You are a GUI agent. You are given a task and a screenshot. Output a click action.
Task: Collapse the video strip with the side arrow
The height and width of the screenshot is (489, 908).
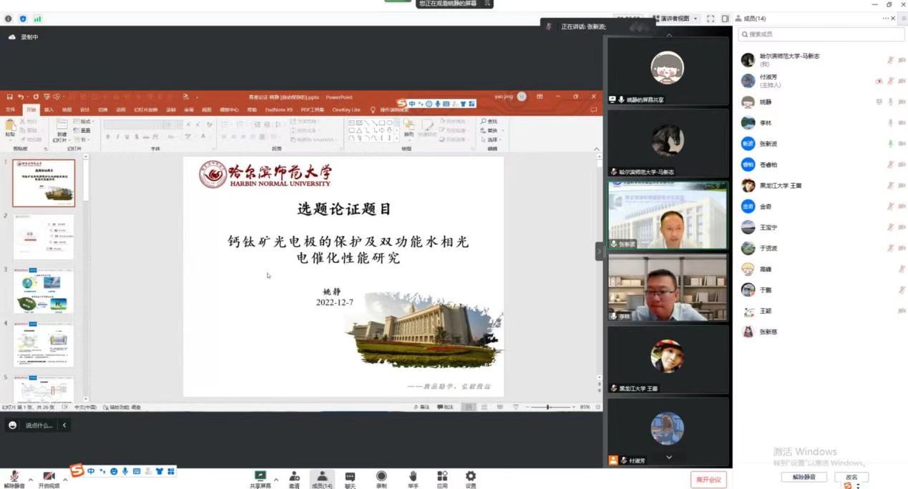click(599, 251)
